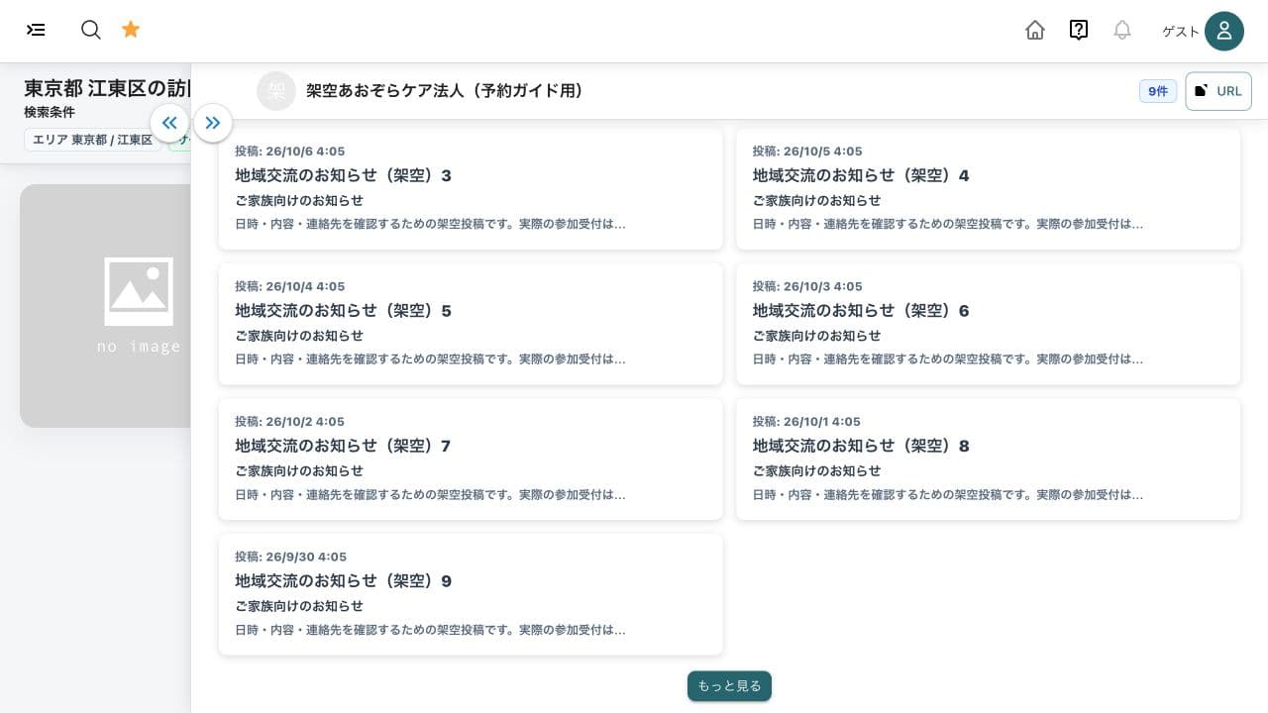Click organization name 架空あおぞらケア法人（予約ガイド用）

click(445, 91)
